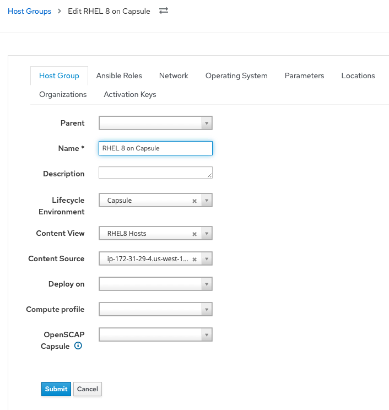Clear the Lifecycle Environment Capsule selection
This screenshot has width=389, height=410.
point(194,201)
